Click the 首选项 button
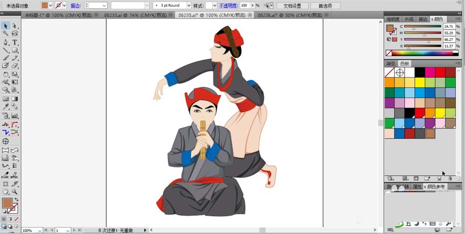 [325, 6]
